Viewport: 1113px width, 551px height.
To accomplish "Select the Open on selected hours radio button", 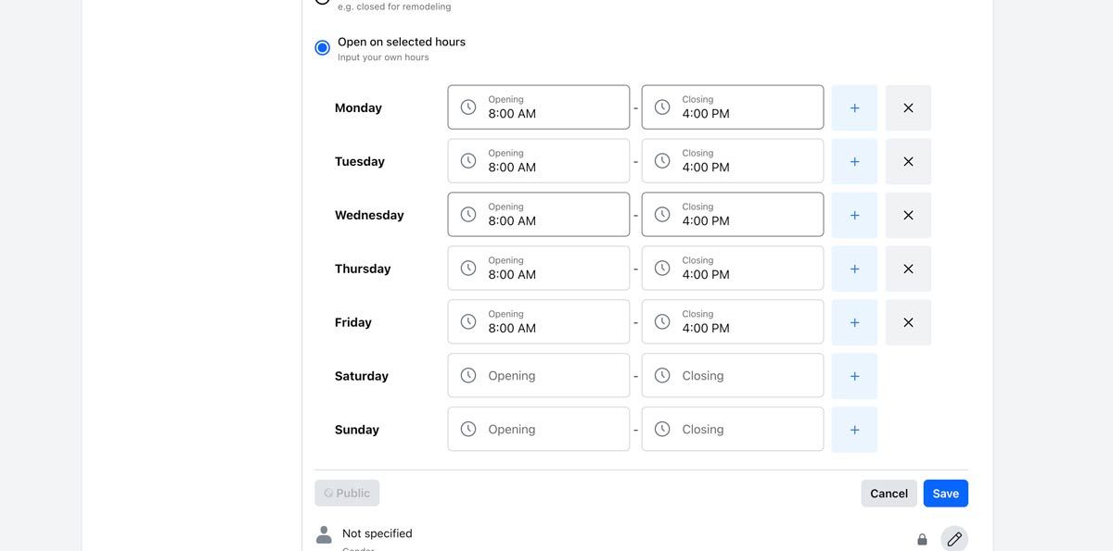I will pos(322,47).
